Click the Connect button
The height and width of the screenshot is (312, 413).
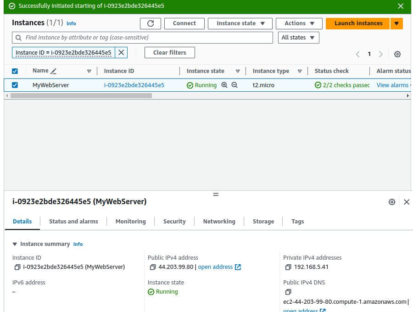click(x=184, y=23)
